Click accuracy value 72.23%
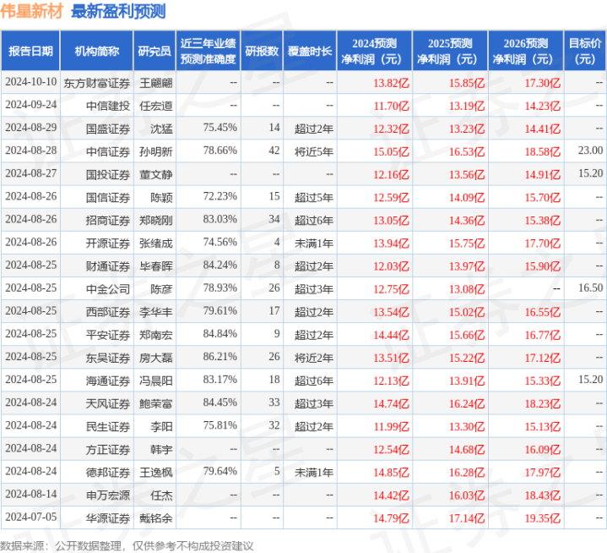 [x=219, y=196]
